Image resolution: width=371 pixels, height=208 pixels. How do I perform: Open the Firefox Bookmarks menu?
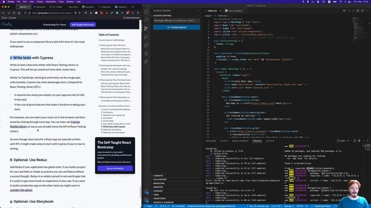51,2
